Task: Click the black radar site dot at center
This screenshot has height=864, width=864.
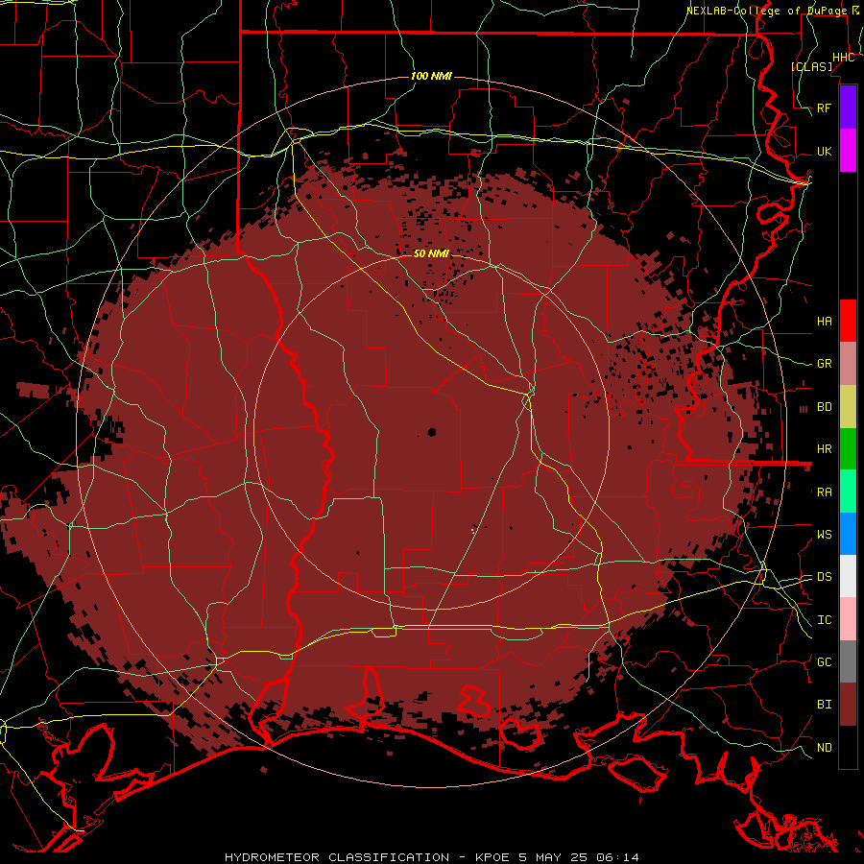Action: [x=431, y=432]
